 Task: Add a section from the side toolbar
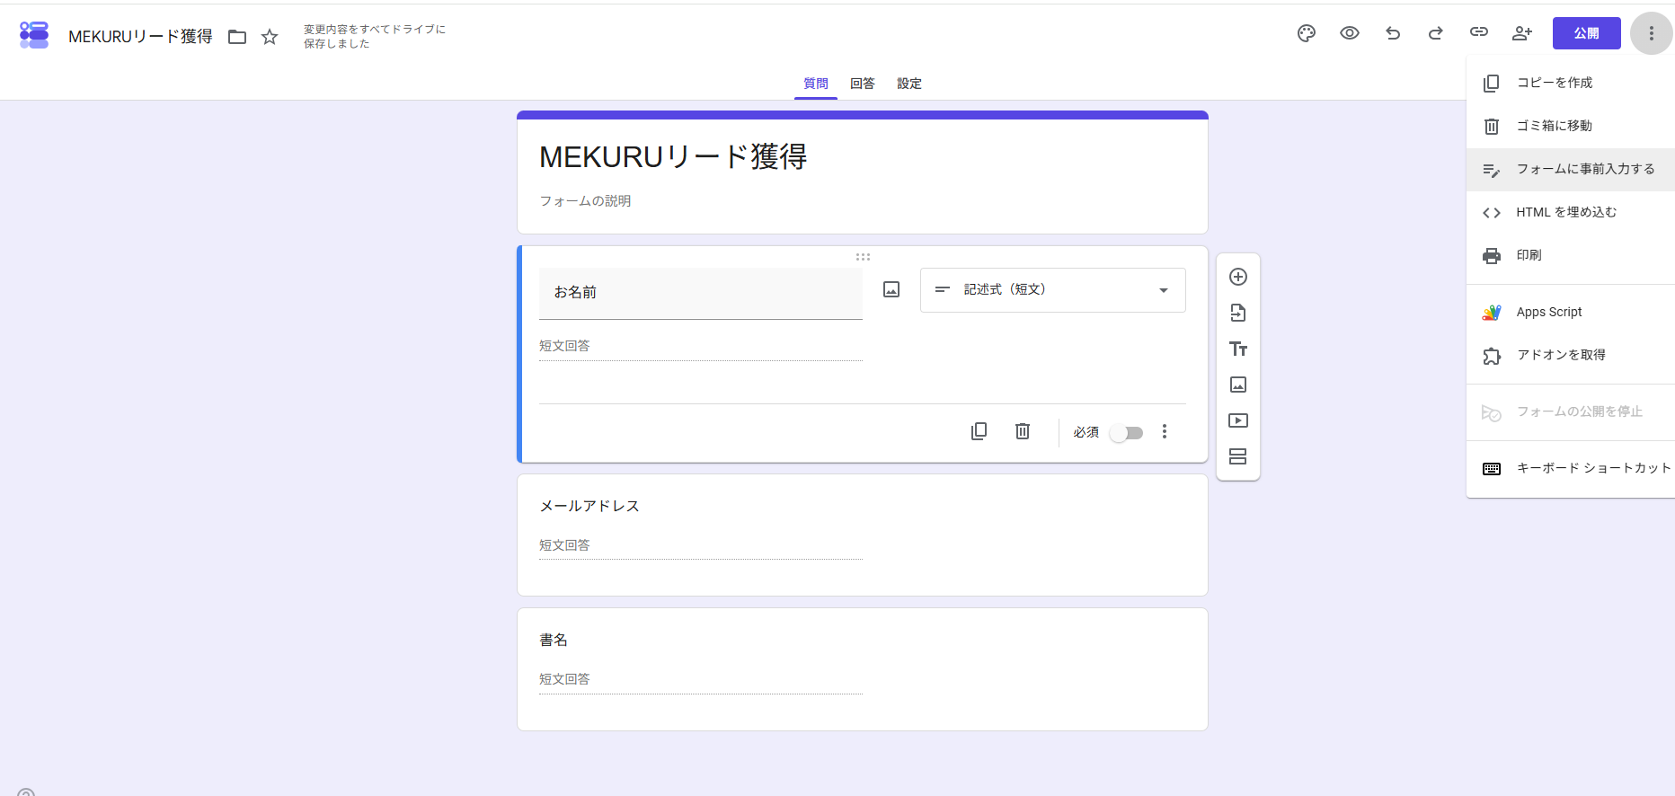[x=1238, y=456]
